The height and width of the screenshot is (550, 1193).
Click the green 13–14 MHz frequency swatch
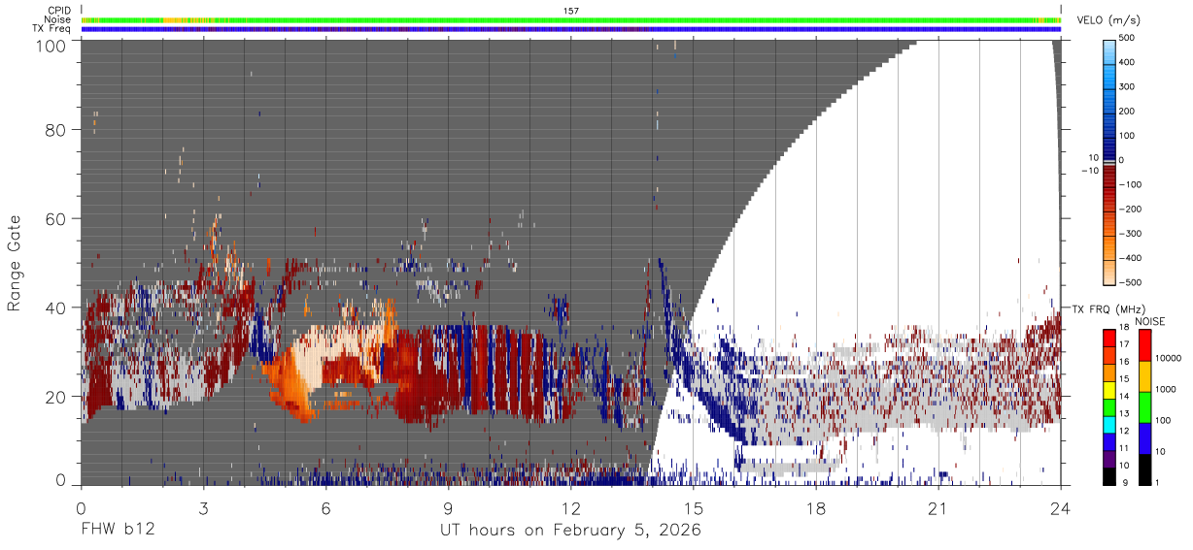pyautogui.click(x=1109, y=407)
